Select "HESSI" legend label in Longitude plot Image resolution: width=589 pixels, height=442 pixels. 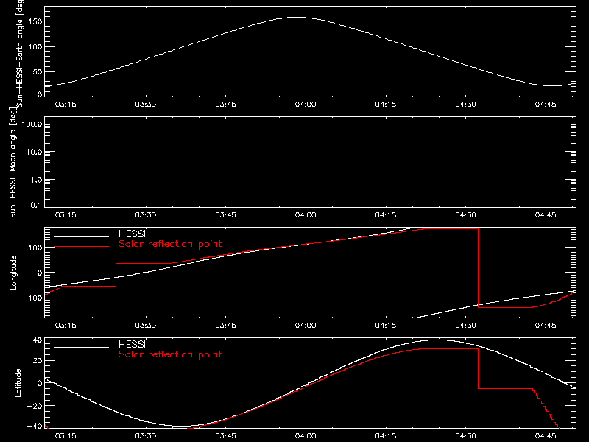[132, 234]
